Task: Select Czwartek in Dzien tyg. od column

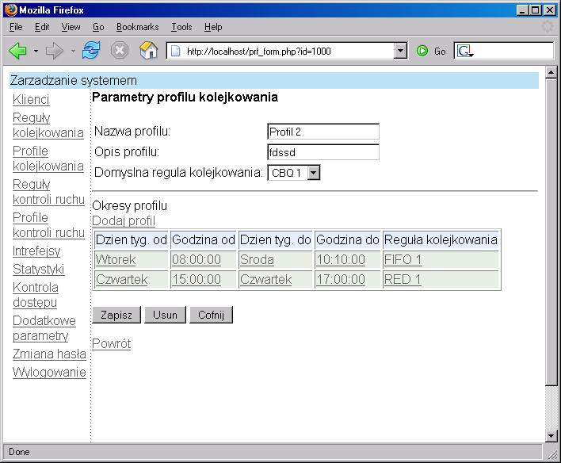Action: 121,279
